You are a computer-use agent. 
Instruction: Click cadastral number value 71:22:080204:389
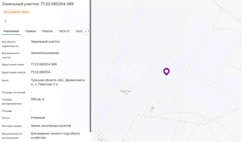[44, 64]
